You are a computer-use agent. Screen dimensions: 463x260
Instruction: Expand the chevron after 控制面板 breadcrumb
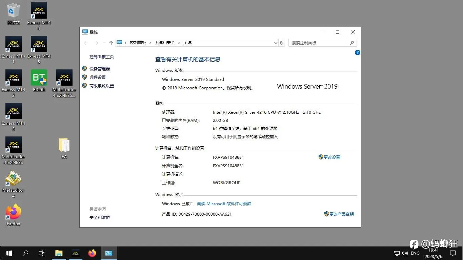tap(150, 43)
